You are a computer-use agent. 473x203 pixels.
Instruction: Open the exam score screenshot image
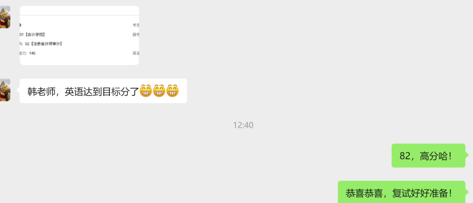coord(79,35)
